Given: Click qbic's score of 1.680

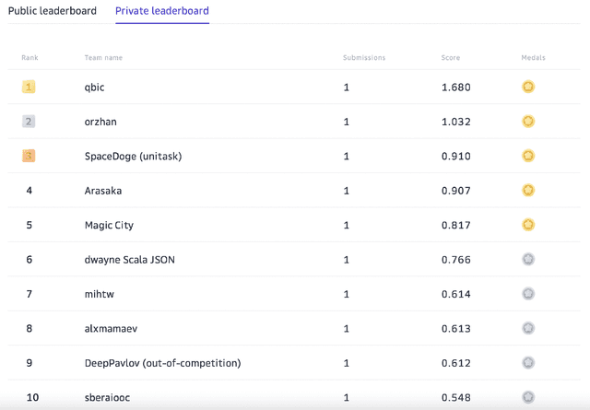Looking at the screenshot, I should pos(456,88).
